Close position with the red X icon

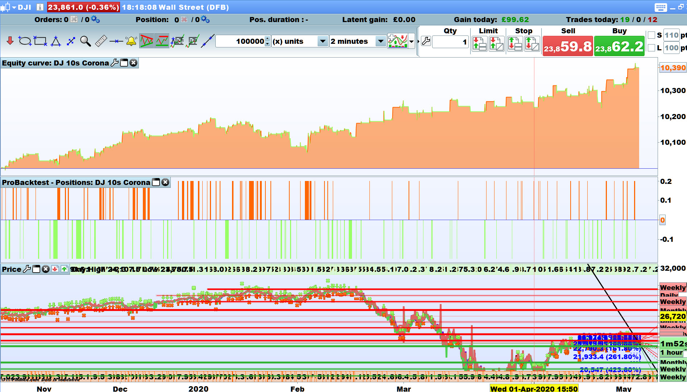point(184,19)
